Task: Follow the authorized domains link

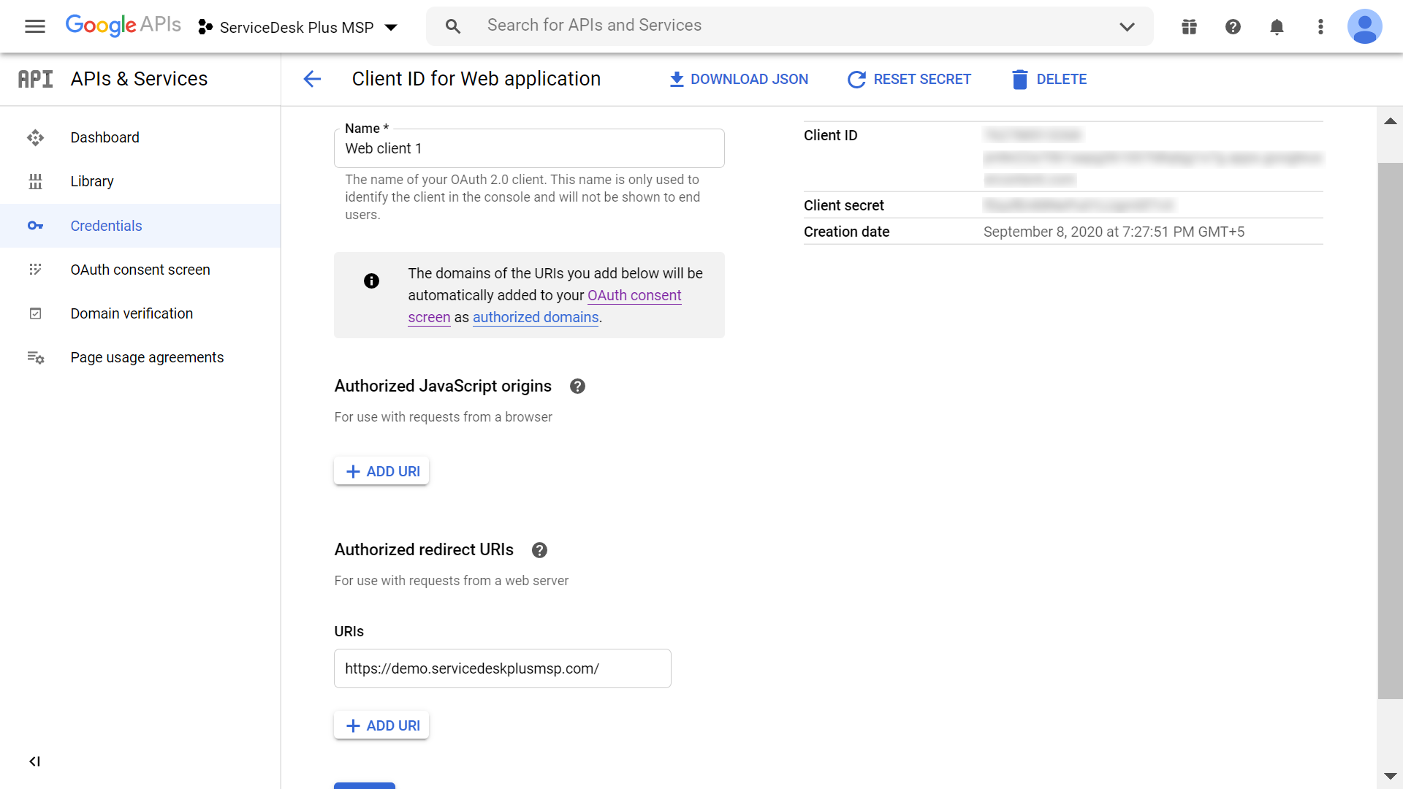Action: (x=536, y=317)
